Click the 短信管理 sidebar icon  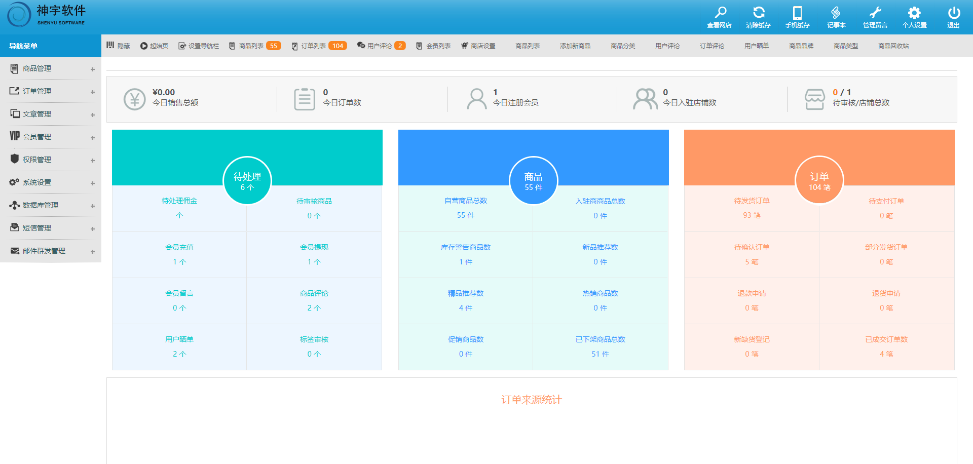[14, 228]
